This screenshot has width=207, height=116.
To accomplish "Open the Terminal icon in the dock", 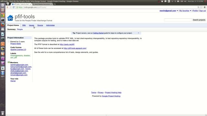I will (3, 20).
